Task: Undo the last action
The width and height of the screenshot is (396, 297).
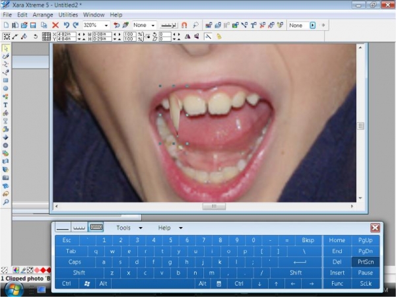Action: click(67, 25)
